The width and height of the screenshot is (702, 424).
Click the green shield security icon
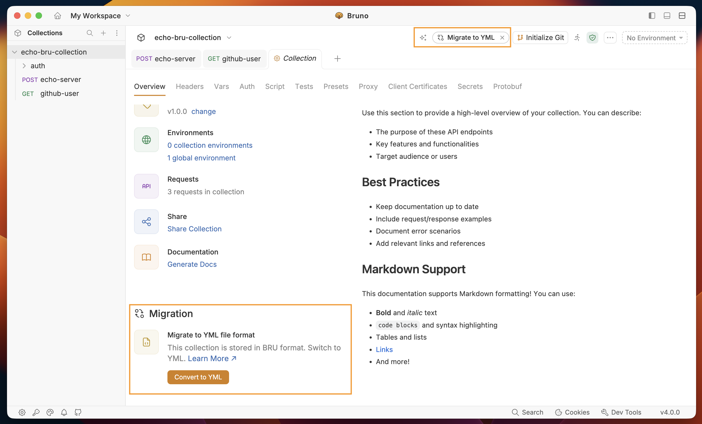click(592, 38)
